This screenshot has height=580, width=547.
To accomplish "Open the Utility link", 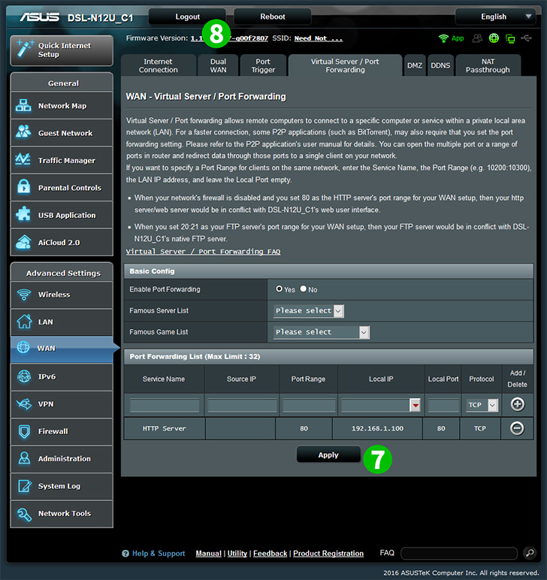I will tap(237, 554).
